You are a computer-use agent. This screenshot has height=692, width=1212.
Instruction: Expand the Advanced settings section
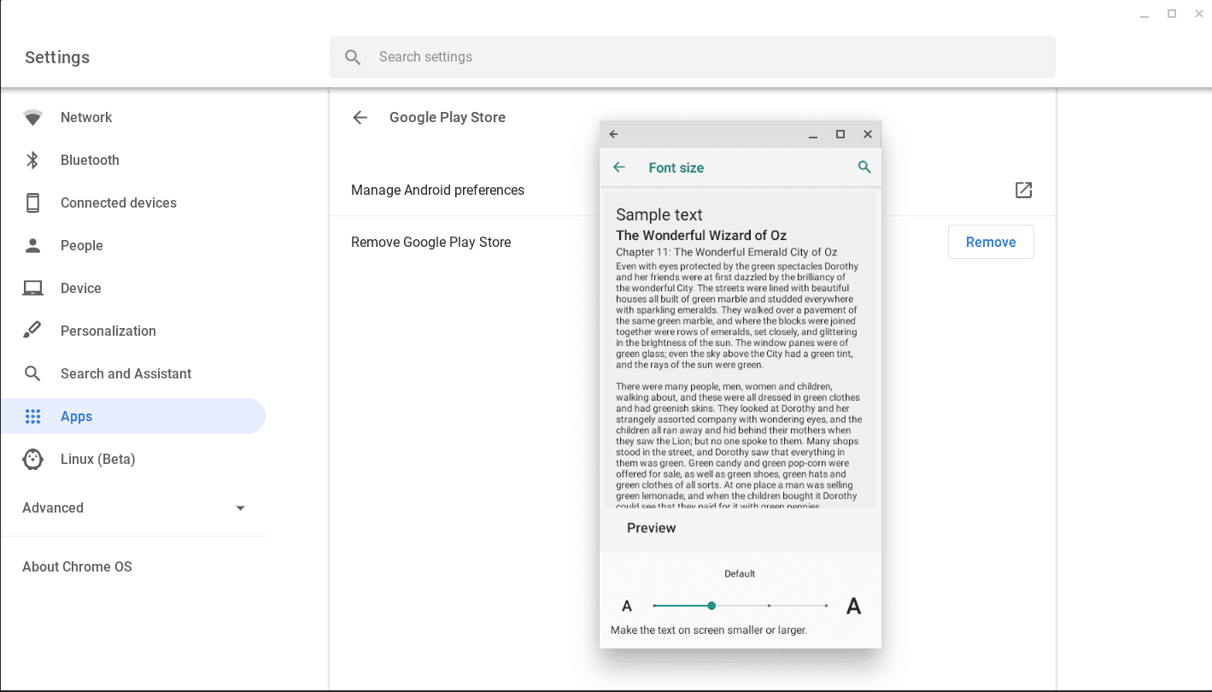pos(134,507)
